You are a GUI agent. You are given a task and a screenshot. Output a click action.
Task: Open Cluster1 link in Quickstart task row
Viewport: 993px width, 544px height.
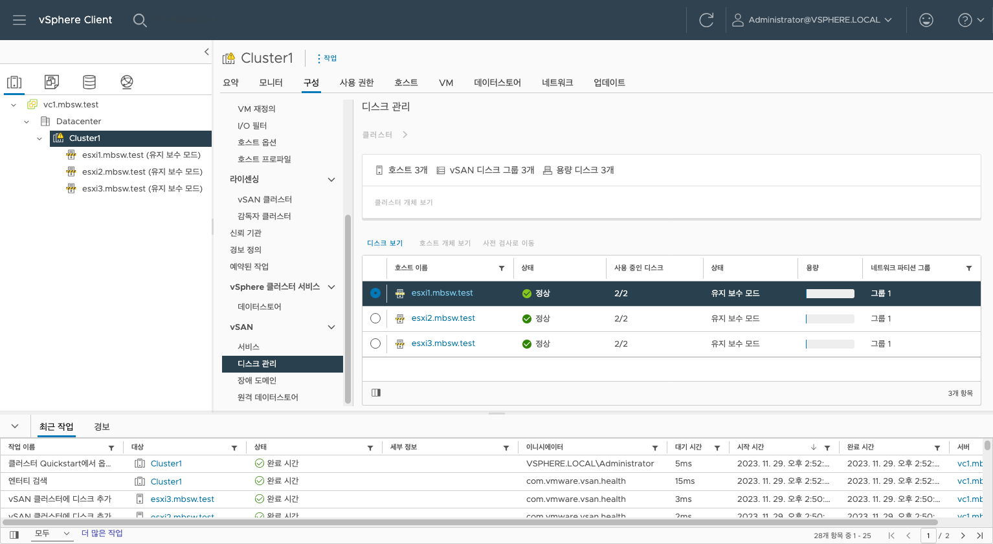166,464
